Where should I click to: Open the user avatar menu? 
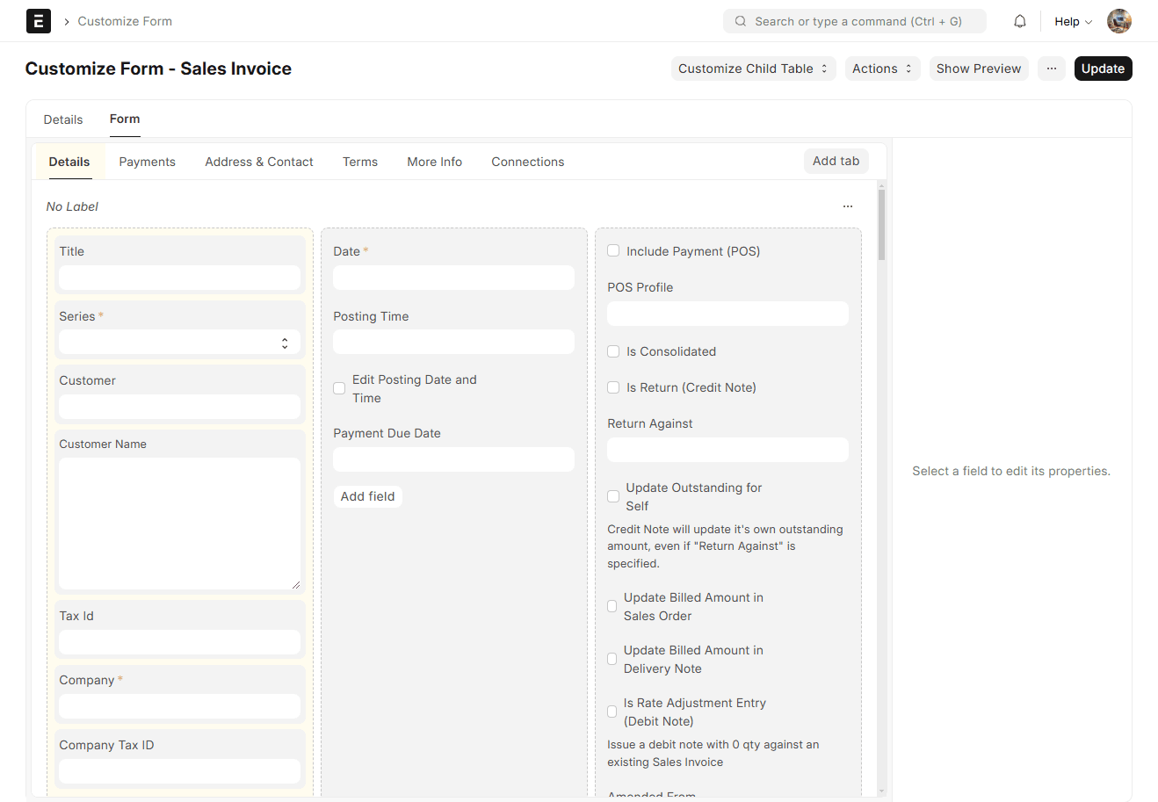pyautogui.click(x=1119, y=21)
